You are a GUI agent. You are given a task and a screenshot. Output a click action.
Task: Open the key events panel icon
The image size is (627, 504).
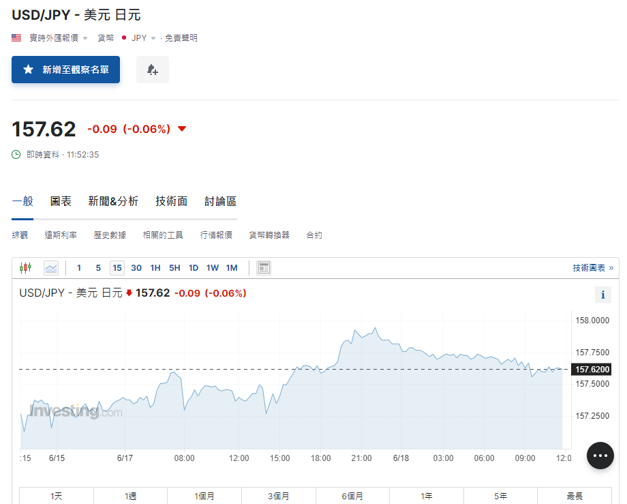tap(263, 267)
